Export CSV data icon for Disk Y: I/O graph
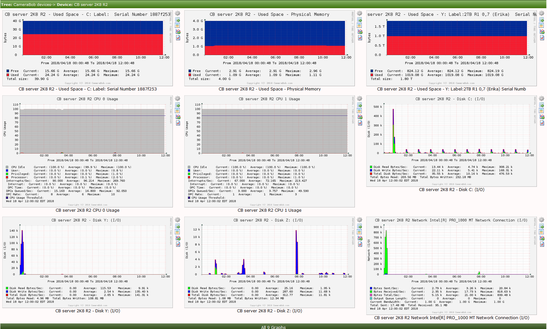Screen dimensions: 547x329 [x=178, y=226]
